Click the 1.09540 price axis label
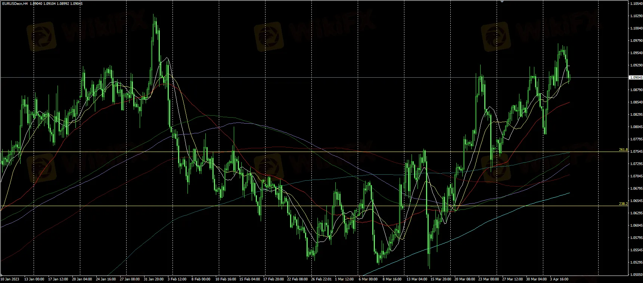 pos(636,53)
